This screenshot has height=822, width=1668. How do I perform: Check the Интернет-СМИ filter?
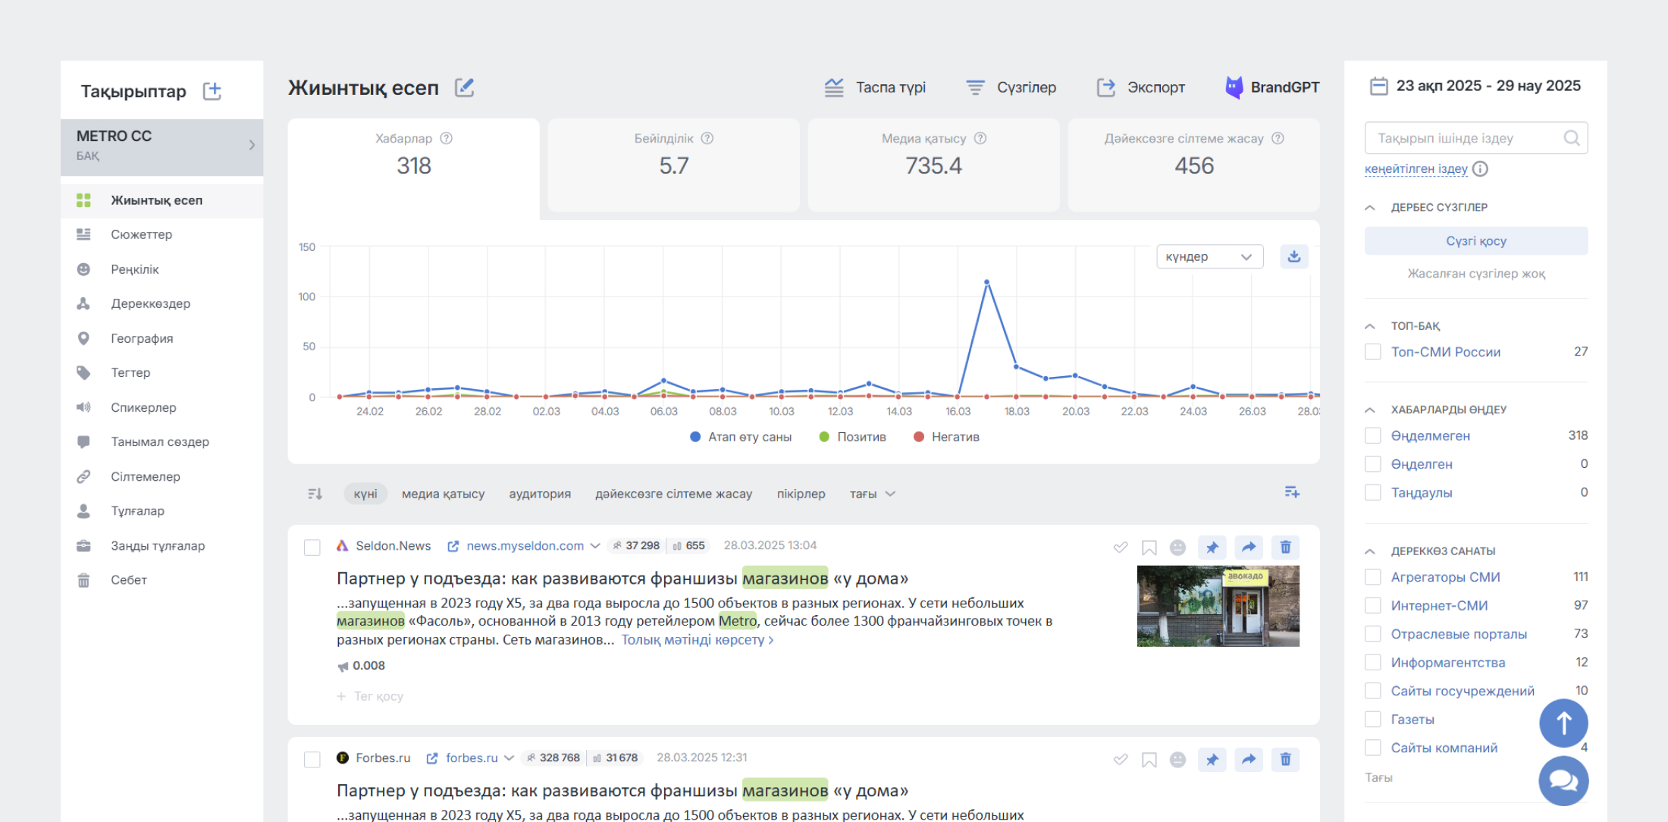[1372, 605]
